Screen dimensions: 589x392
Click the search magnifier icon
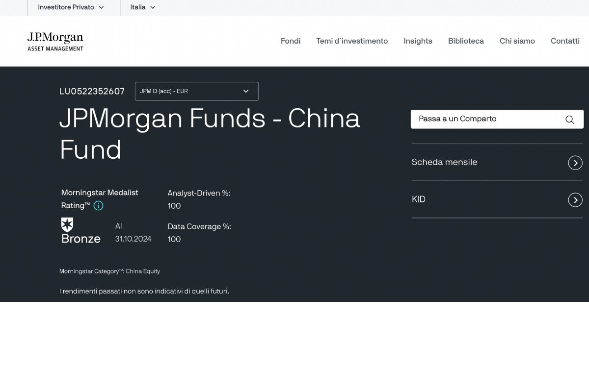click(x=569, y=120)
